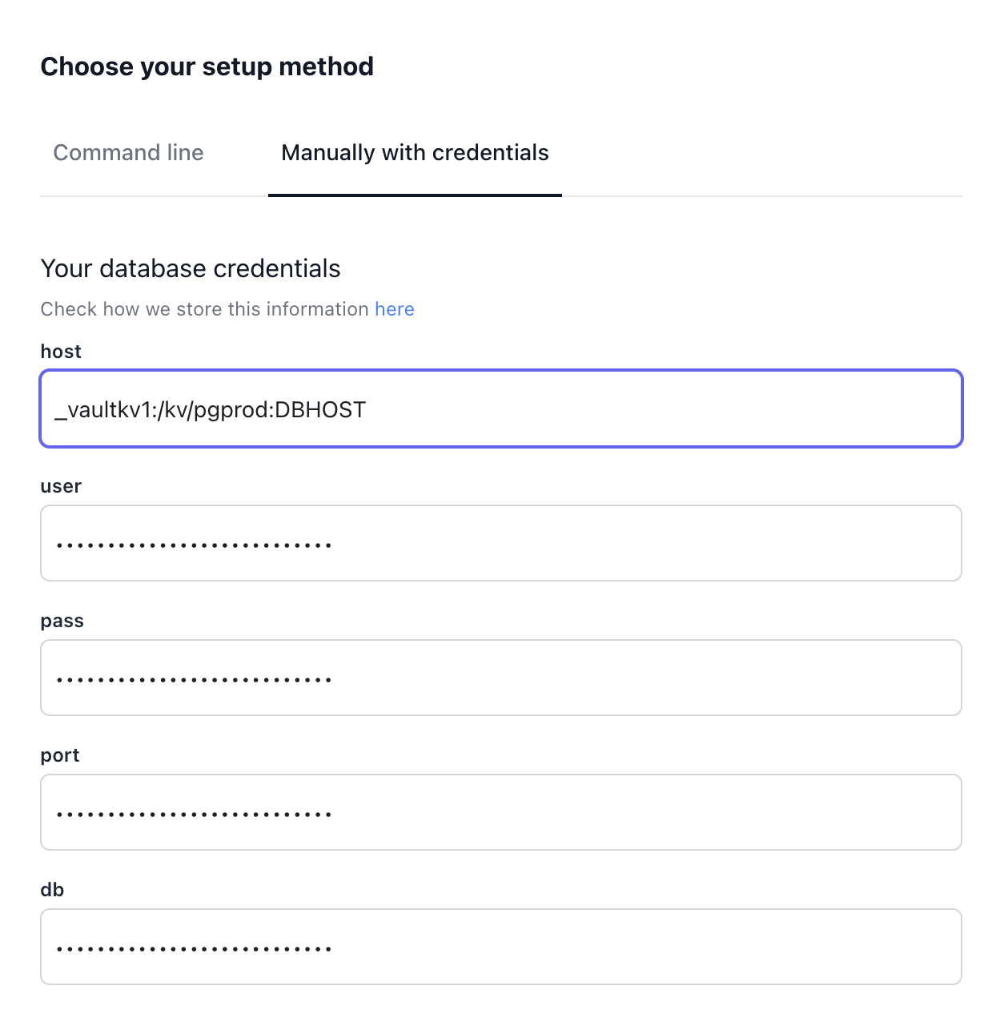Screen dimensions: 1004x1014
Task: Click the masked dots in the pass field
Action: 194,680
